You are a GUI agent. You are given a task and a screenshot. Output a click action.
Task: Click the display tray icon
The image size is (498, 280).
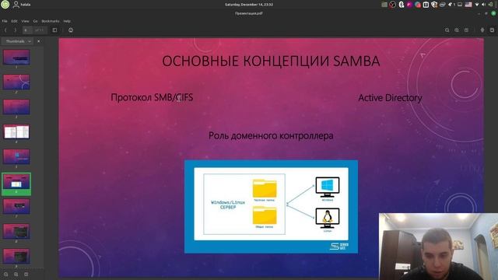[460, 5]
